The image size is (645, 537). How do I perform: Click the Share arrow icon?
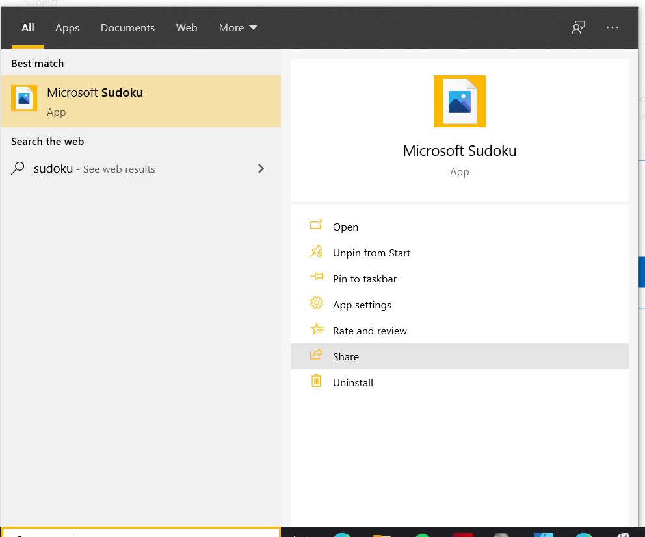pos(316,355)
